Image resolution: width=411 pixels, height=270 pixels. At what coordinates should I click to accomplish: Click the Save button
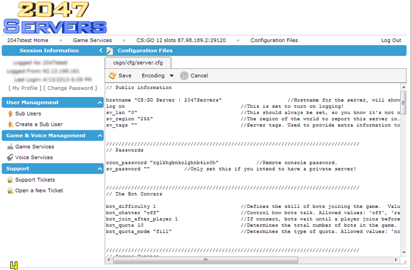pyautogui.click(x=120, y=75)
